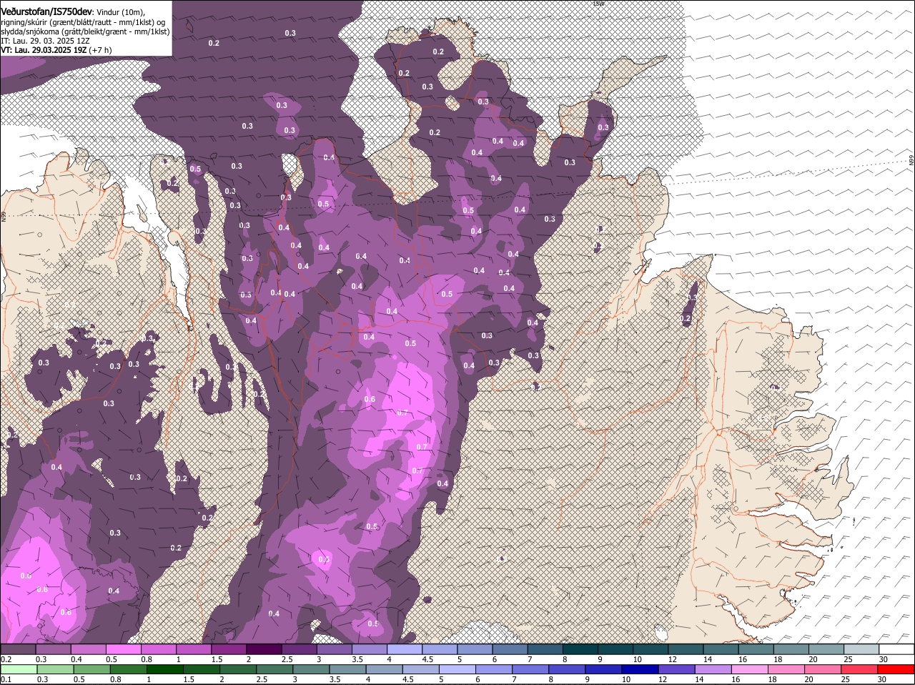
Task: Click the 'rigning/skúrir' legend description line
Action: coord(83,22)
